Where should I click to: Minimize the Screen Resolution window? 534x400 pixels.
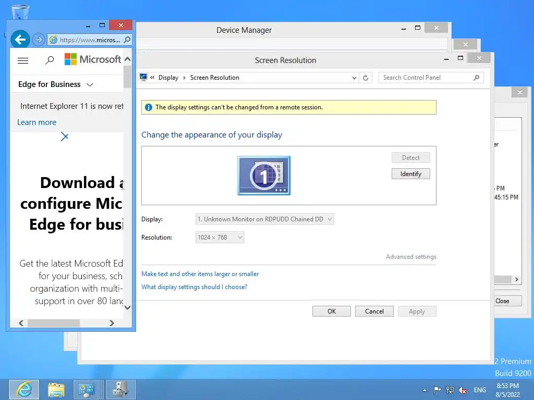point(446,59)
